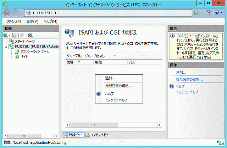
Task: Click the feature list horizontal scrollbar thumb
Action: click(x=94, y=125)
